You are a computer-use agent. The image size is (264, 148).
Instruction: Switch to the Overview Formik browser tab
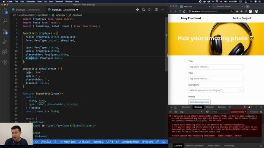click(x=228, y=7)
